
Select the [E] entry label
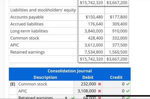[13, 84]
